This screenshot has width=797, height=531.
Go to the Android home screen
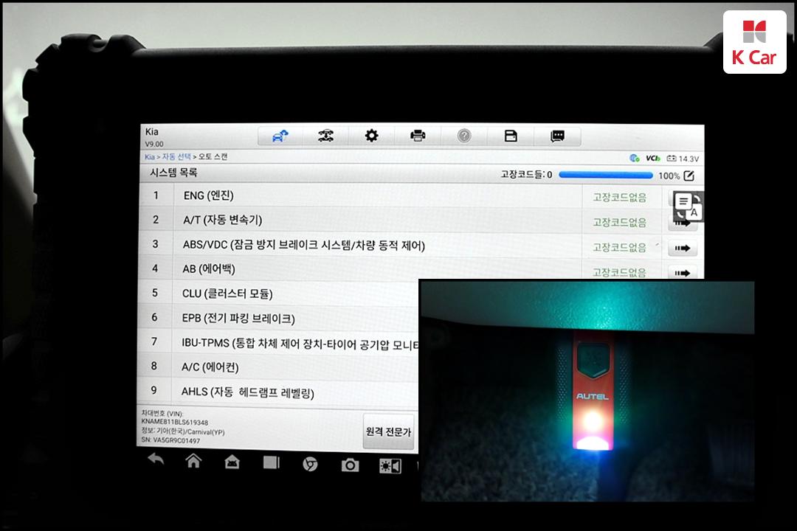[x=193, y=462]
